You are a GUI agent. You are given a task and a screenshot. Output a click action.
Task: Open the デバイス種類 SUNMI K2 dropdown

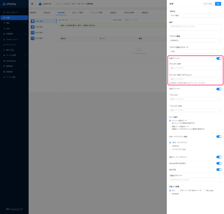click(x=195, y=40)
